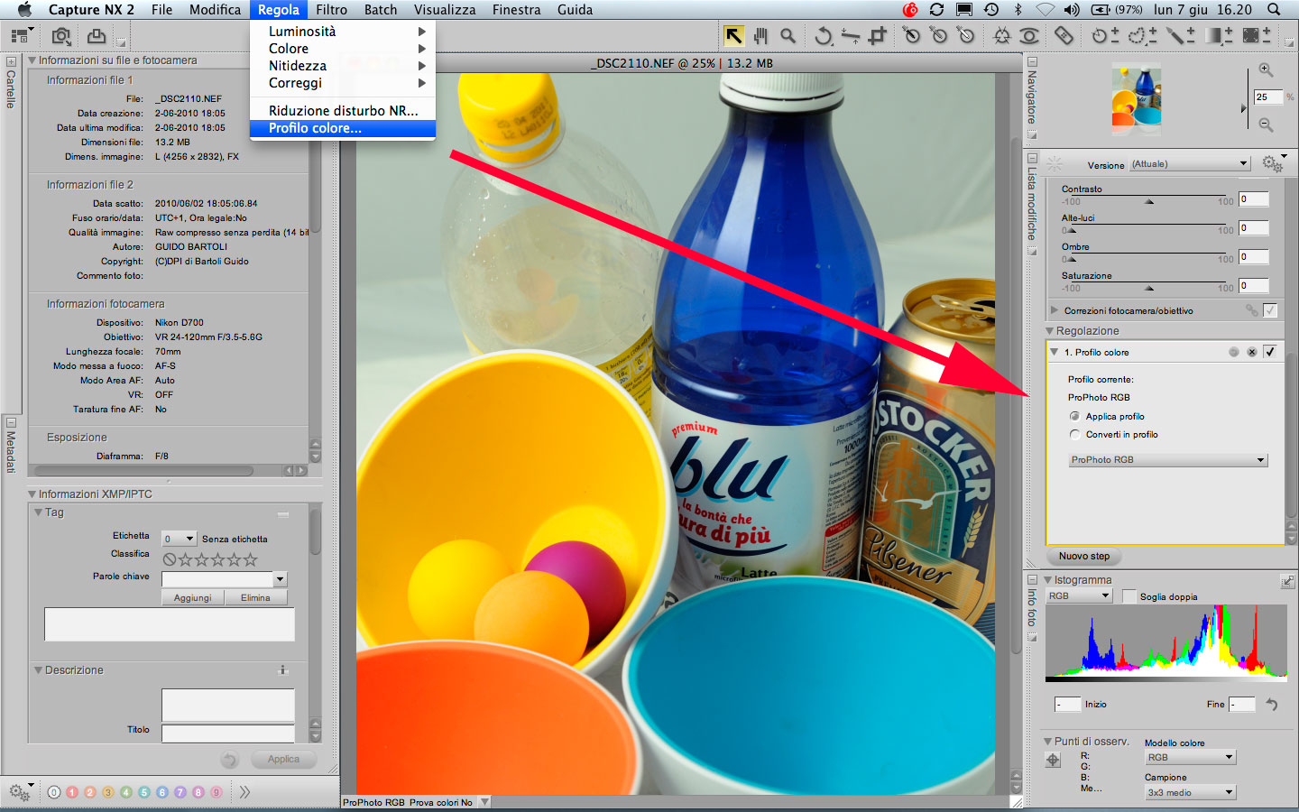Open the edit list settings gear icon
This screenshot has height=812, width=1299.
point(1272,163)
